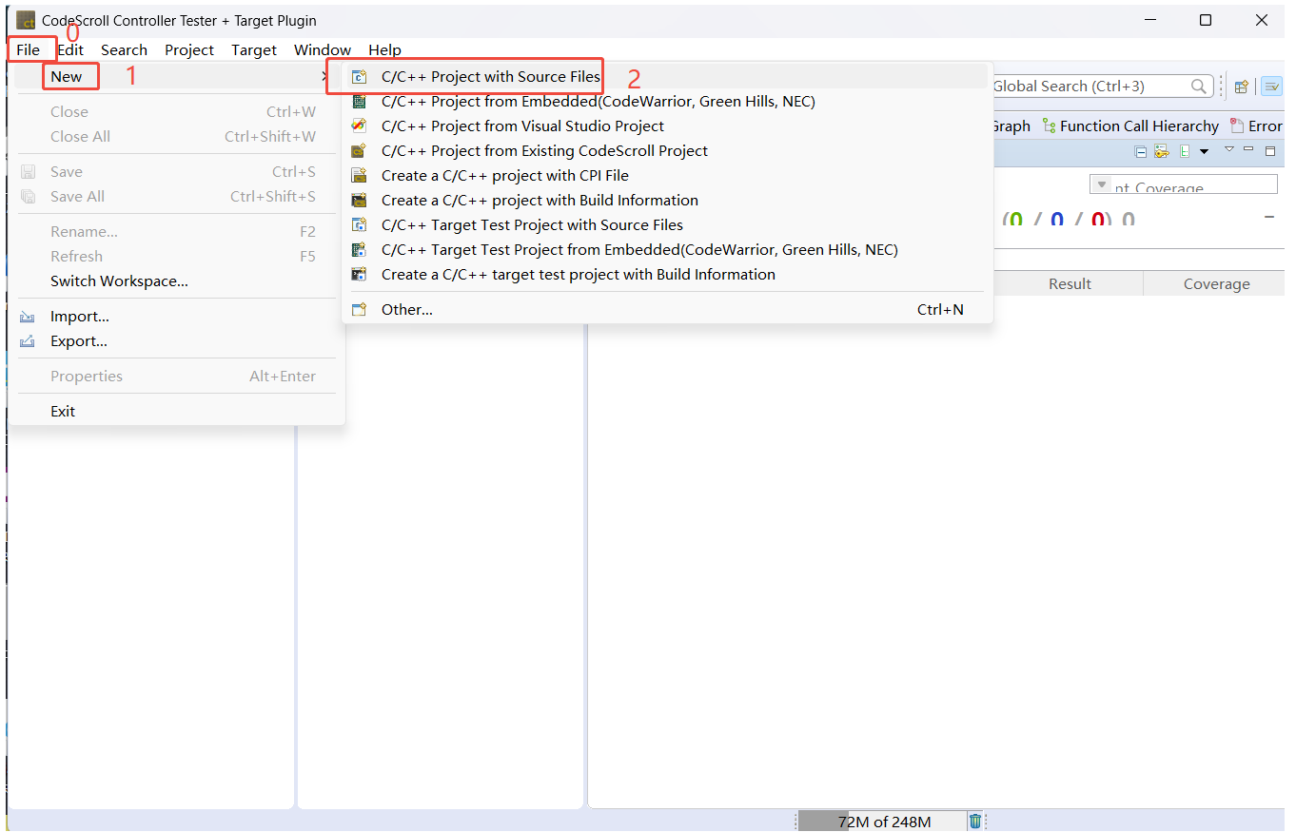Open the View Menu white triangle

1228,149
